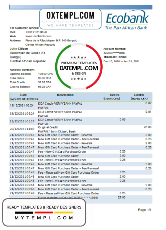
Task: Click the bottom row of stars in badge
Action: (79, 79)
